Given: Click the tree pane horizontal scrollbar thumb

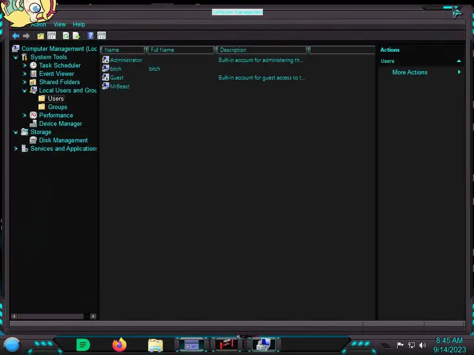Looking at the screenshot, I should point(50,316).
